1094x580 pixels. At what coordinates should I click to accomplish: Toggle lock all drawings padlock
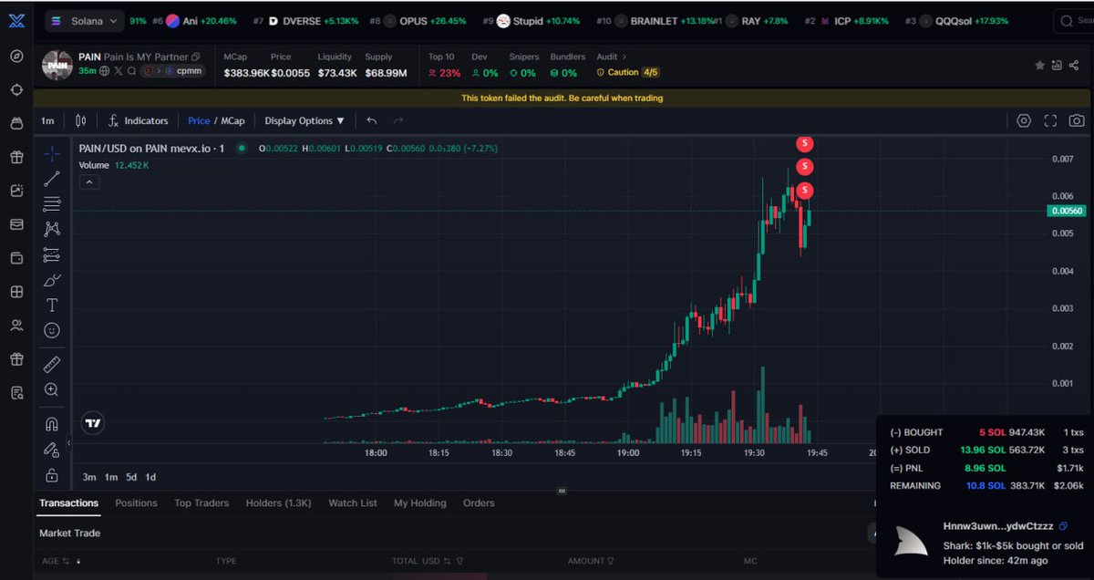point(52,475)
